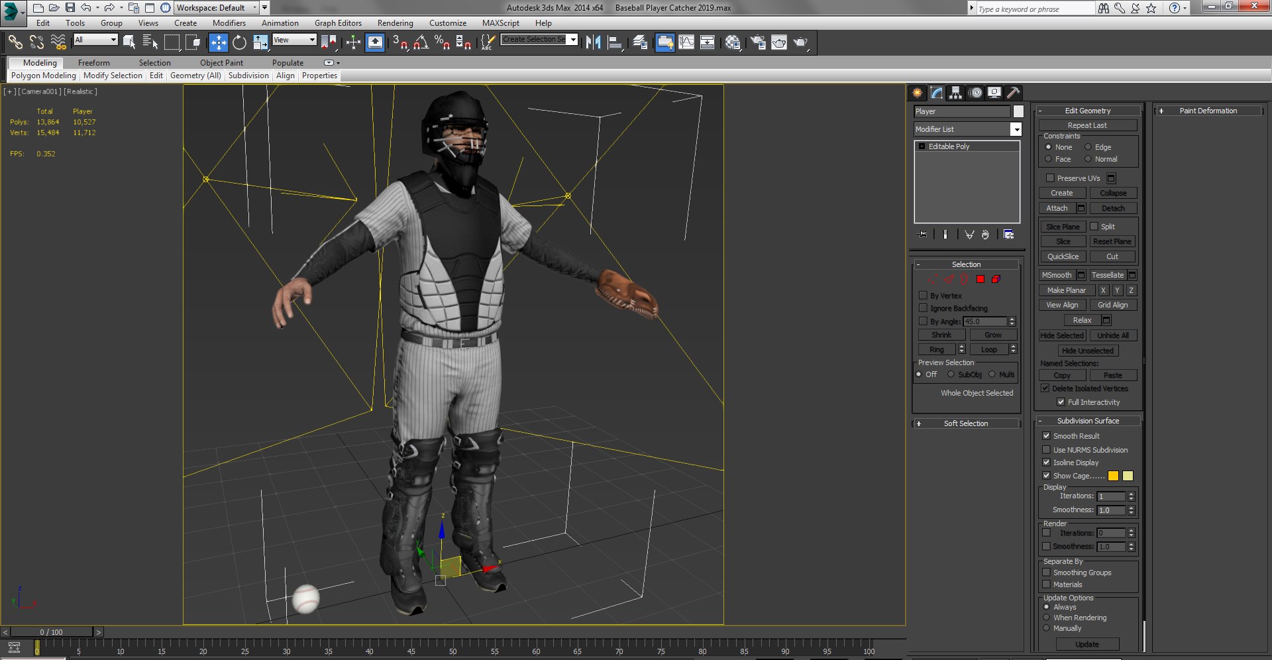The height and width of the screenshot is (660, 1272).
Task: Toggle the Angle Snap icon
Action: tap(421, 42)
